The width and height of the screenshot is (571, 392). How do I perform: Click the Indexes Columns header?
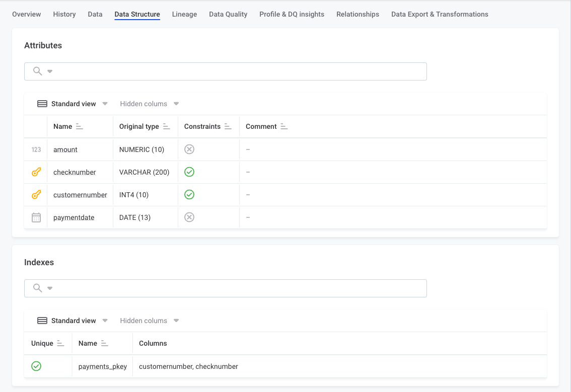click(x=153, y=343)
